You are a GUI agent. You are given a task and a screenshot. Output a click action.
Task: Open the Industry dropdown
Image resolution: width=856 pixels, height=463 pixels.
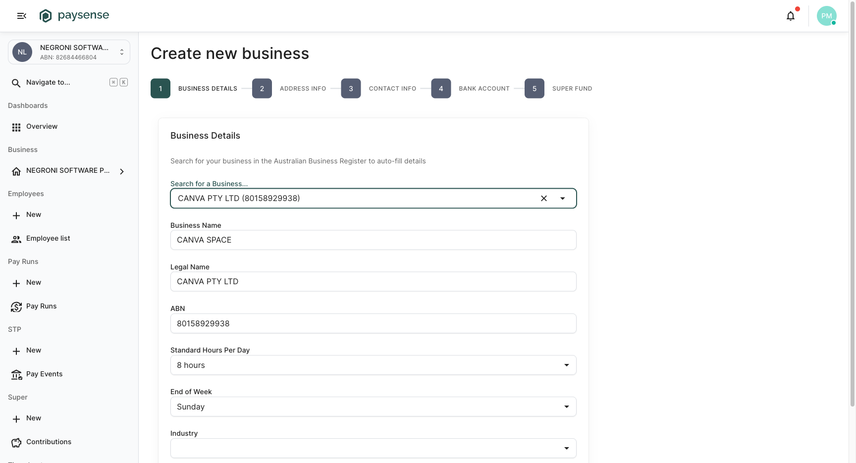coord(374,448)
